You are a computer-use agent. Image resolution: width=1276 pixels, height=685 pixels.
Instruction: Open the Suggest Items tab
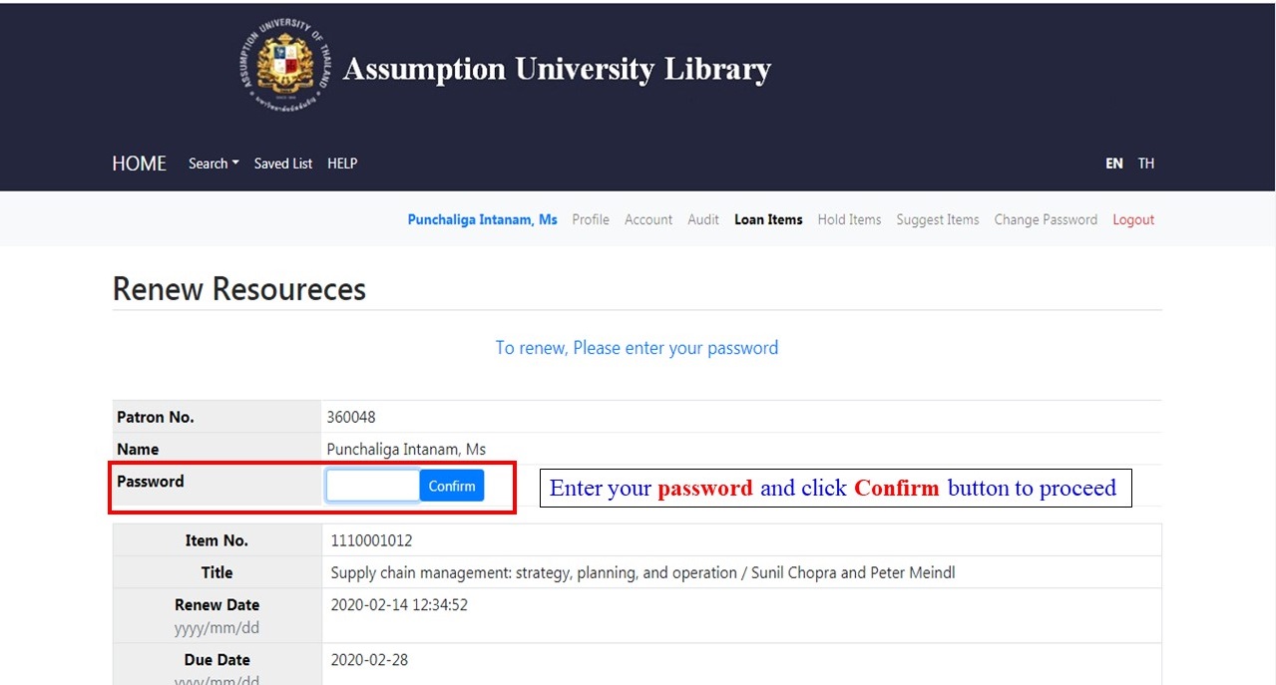tap(938, 219)
